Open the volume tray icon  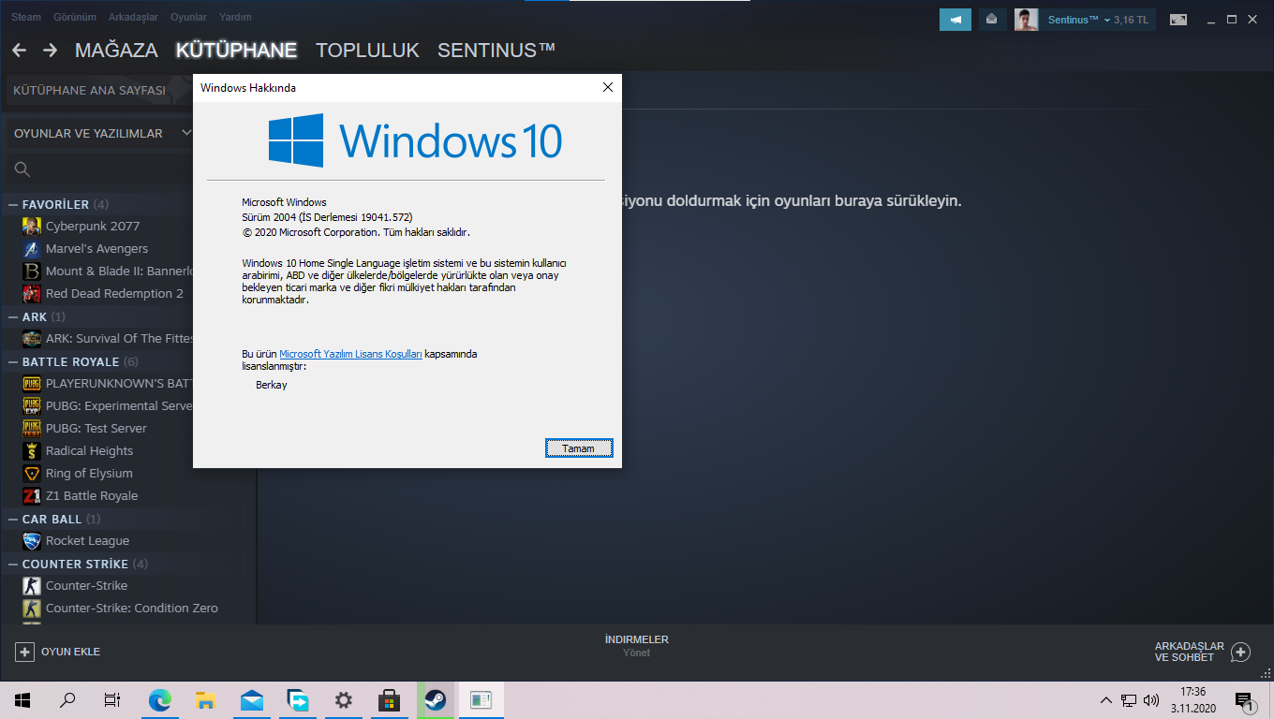[1151, 700]
